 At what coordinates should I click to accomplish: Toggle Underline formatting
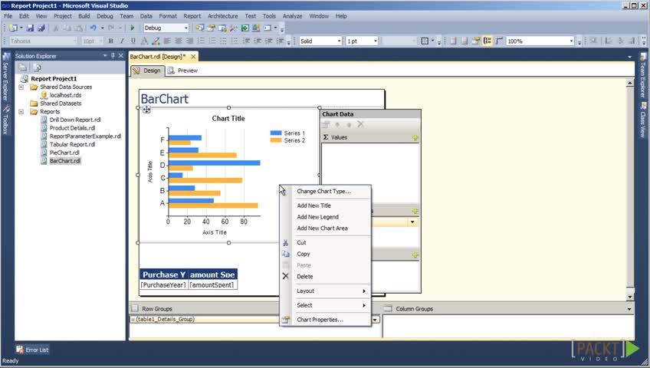(133, 41)
